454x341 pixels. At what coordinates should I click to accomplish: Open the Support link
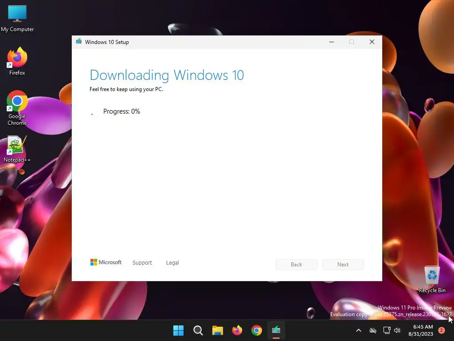142,263
